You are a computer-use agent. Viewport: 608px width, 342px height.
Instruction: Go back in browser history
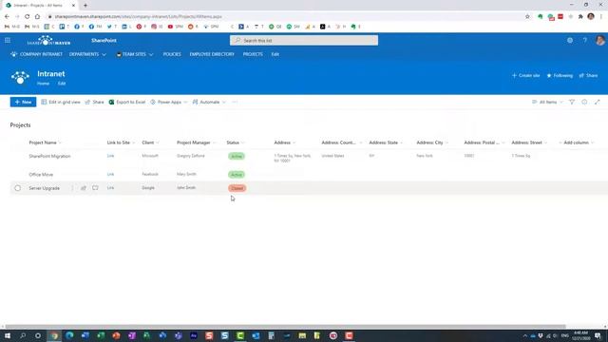(x=7, y=17)
